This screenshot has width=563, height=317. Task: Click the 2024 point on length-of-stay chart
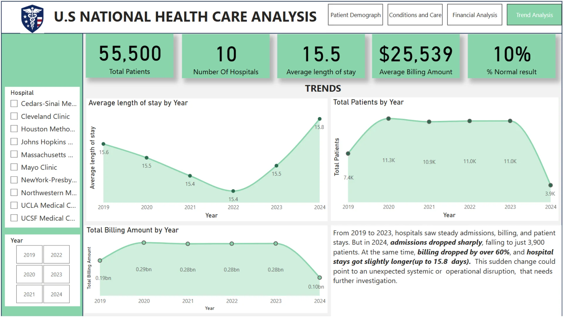320,119
